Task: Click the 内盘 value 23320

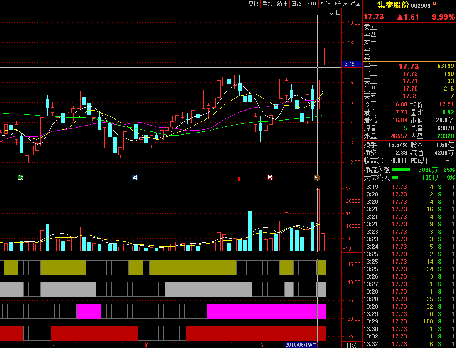Action: [x=446, y=136]
